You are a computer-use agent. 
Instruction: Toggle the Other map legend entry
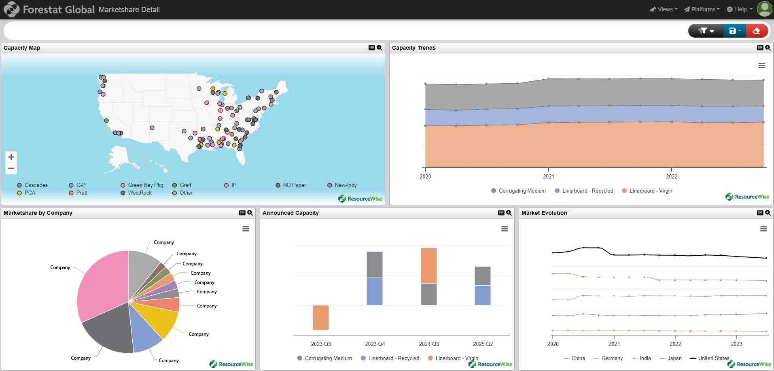tap(183, 193)
